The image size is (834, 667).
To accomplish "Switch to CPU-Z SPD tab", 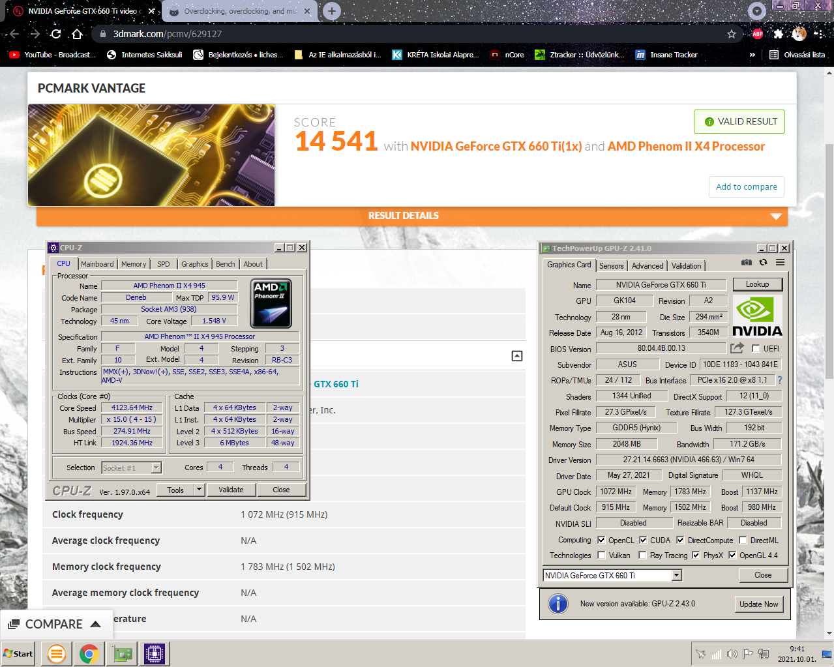I will click(164, 264).
